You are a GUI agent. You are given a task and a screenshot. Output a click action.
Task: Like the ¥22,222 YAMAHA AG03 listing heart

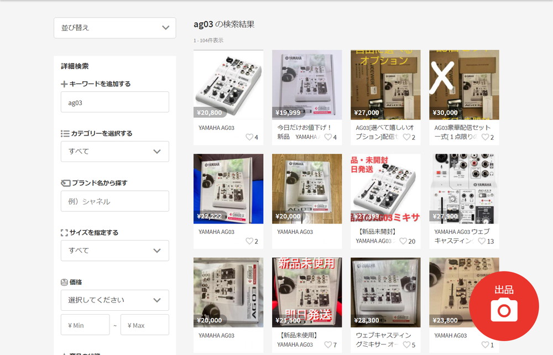[249, 241]
